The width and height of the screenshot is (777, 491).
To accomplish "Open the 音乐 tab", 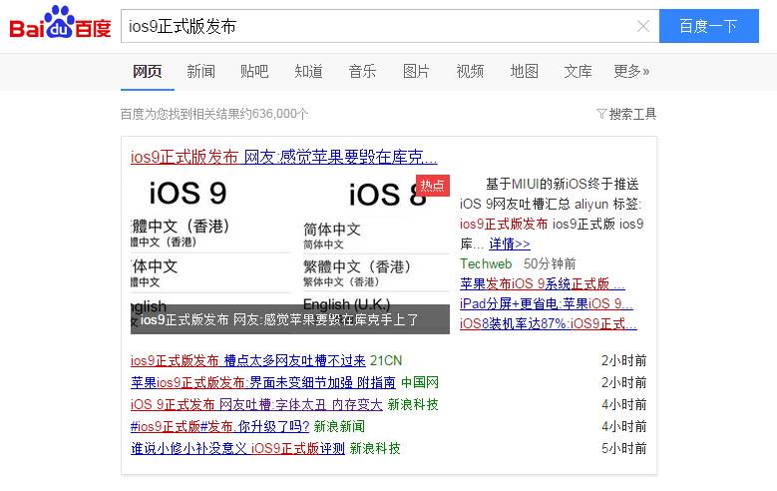I will click(x=362, y=72).
